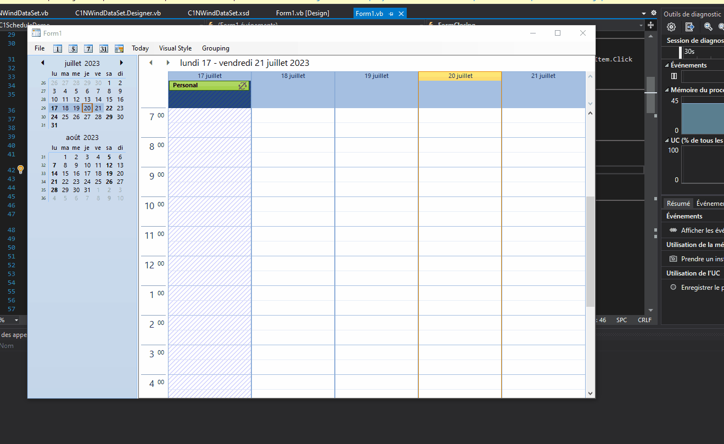Click the diagnostic session timeline at 30s
Viewport: 724px width, 444px height.
[689, 52]
